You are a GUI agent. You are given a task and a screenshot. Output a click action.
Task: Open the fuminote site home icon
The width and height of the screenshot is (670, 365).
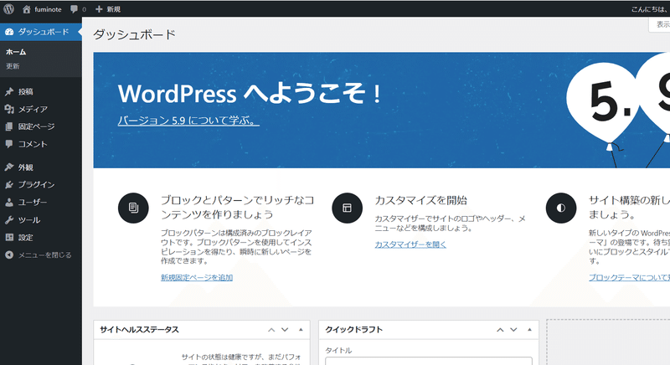tap(27, 9)
